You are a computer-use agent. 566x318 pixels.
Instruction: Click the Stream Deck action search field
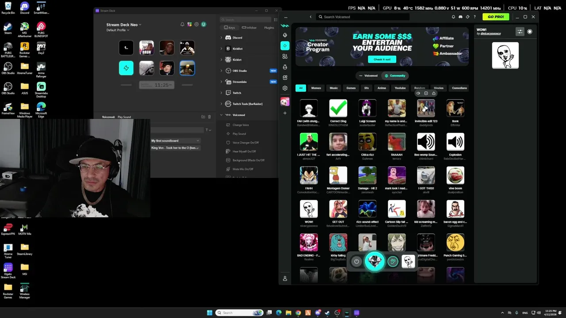tap(246, 20)
